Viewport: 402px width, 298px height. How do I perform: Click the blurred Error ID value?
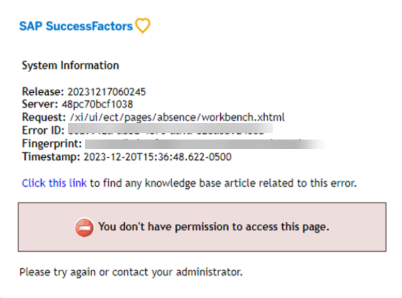(170, 129)
